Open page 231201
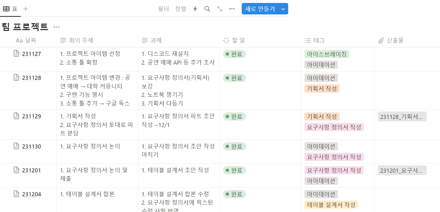The image size is (440, 212). (x=32, y=170)
